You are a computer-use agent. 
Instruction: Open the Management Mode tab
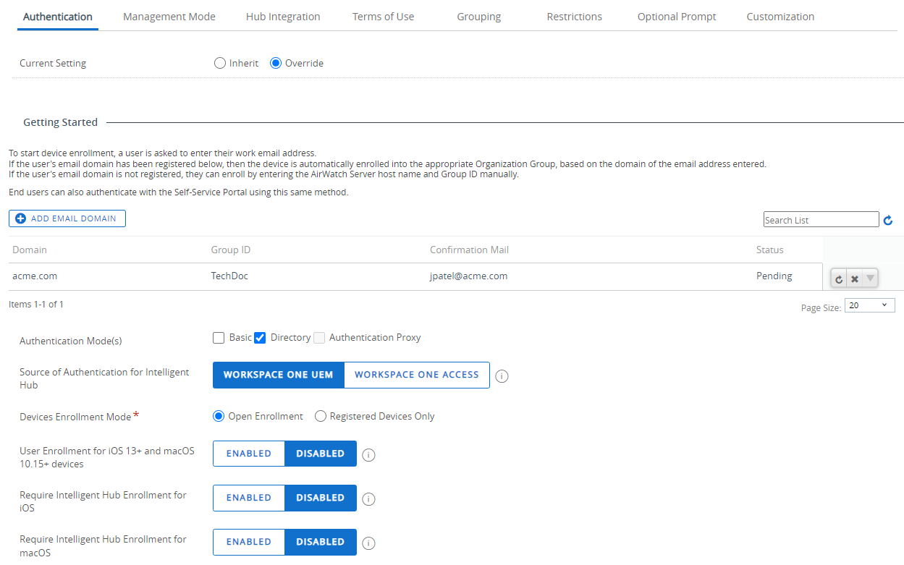pyautogui.click(x=169, y=17)
